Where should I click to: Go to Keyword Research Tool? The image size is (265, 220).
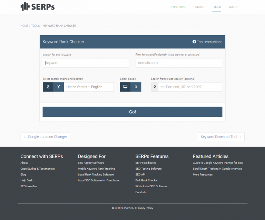pyautogui.click(x=221, y=137)
